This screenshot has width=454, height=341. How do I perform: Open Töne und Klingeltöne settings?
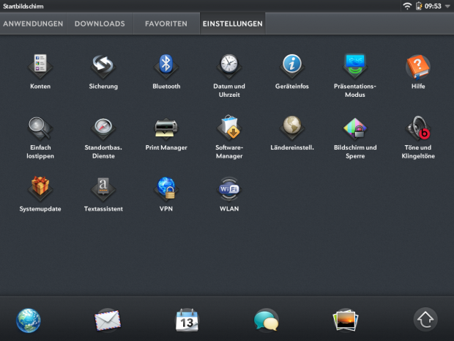pyautogui.click(x=418, y=128)
